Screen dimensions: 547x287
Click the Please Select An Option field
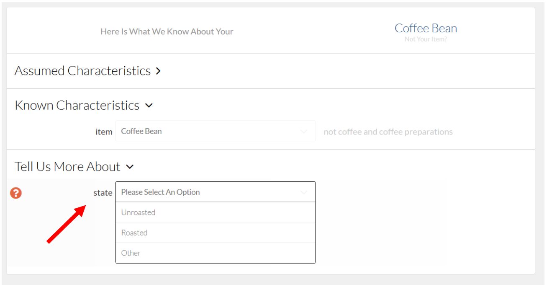click(x=216, y=192)
